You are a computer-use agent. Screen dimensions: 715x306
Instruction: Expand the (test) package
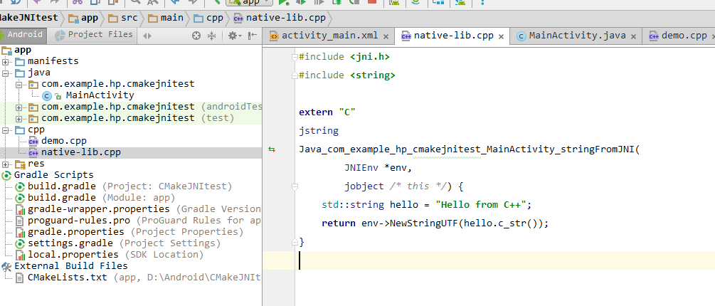point(18,119)
